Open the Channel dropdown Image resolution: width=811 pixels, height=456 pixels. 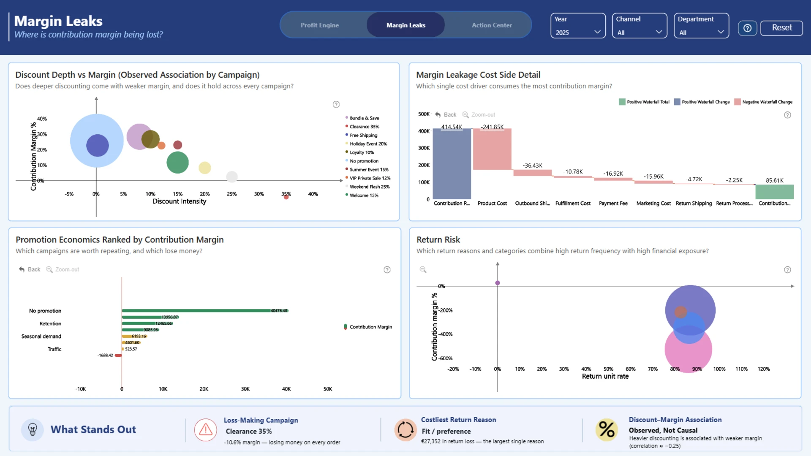pyautogui.click(x=640, y=26)
